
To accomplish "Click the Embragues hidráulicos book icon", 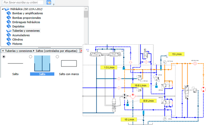I will (x=9, y=22).
